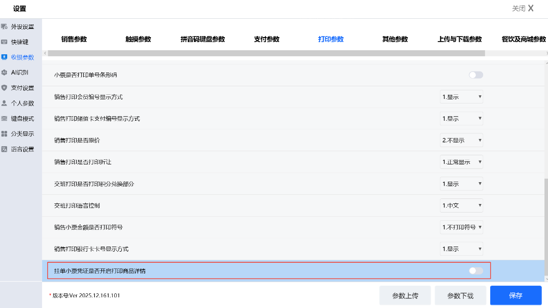This screenshot has width=548, height=308.
Task: Click the 保存 button
Action: tap(516, 295)
